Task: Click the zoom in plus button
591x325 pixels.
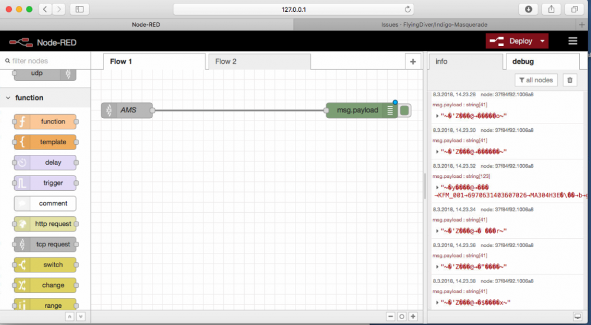Action: pyautogui.click(x=413, y=316)
